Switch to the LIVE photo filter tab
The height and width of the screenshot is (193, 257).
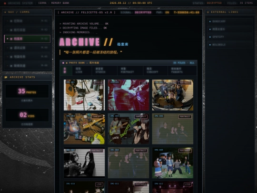82,71
